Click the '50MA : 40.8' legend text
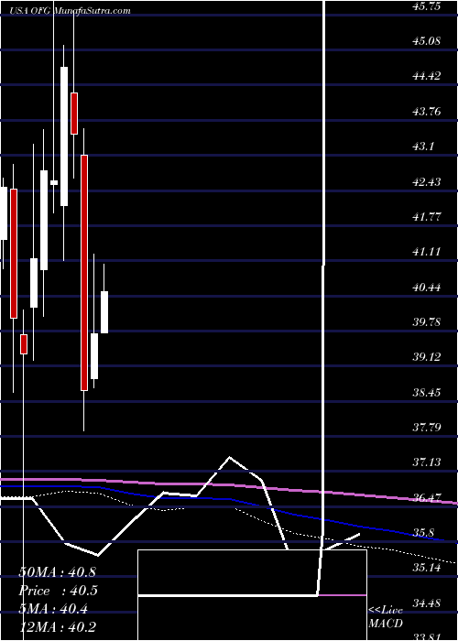 pos(57,572)
